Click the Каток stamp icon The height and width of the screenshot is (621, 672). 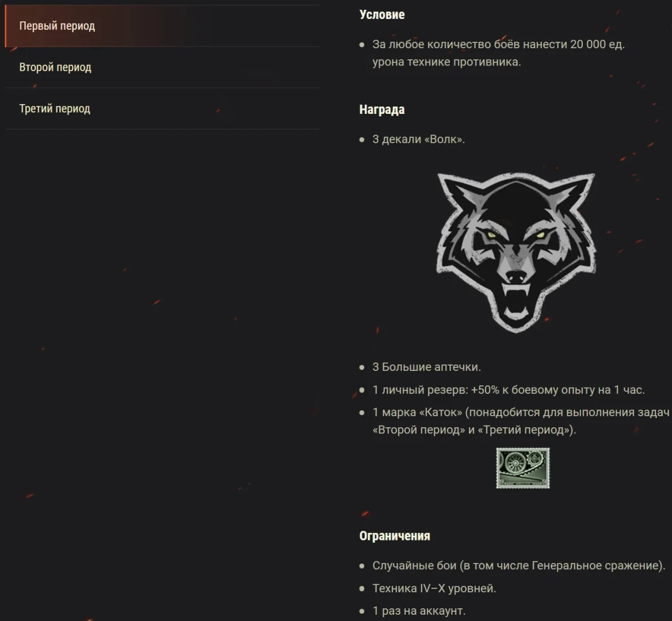tap(522, 468)
